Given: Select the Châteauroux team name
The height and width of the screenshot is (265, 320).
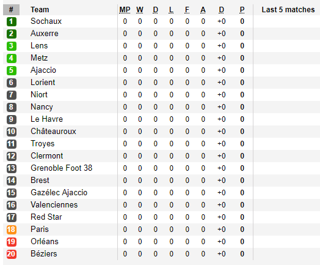Looking at the screenshot, I should tap(54, 131).
